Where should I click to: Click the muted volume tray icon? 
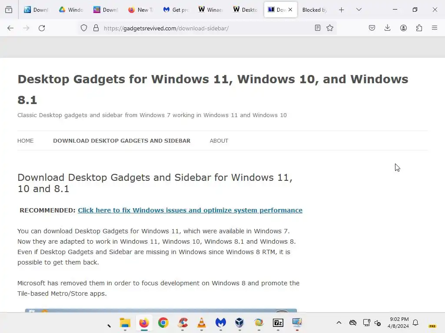(378, 323)
